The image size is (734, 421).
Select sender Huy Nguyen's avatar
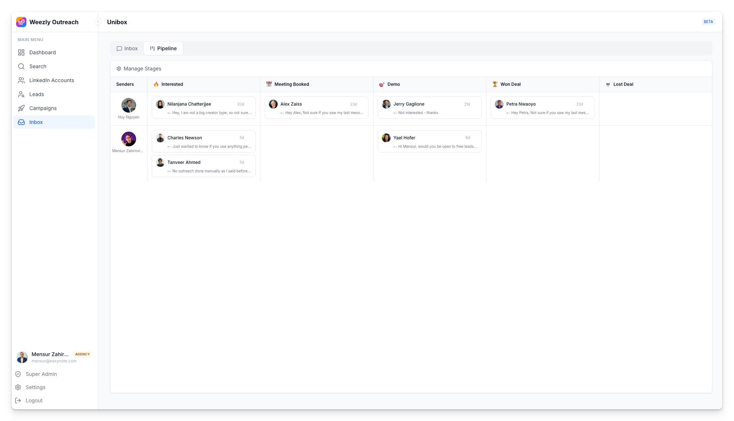[129, 105]
